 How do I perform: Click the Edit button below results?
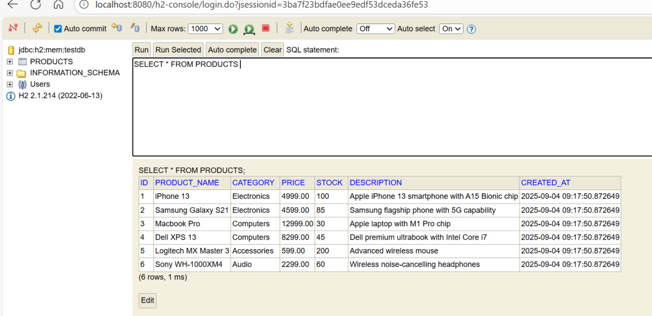147,300
